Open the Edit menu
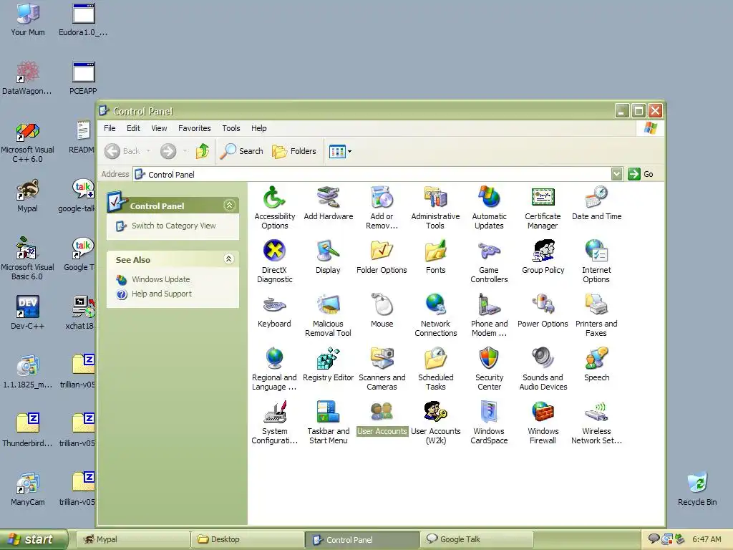733x550 pixels. coord(133,128)
